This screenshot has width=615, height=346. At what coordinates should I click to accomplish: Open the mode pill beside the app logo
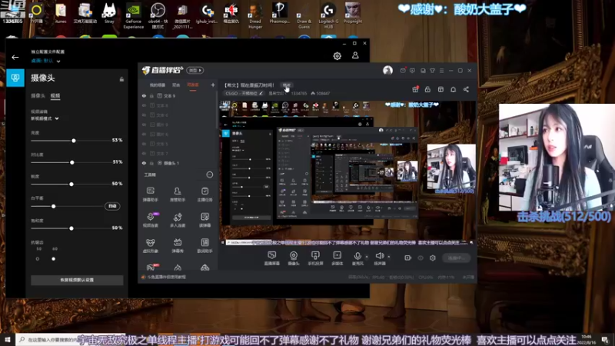click(x=195, y=70)
